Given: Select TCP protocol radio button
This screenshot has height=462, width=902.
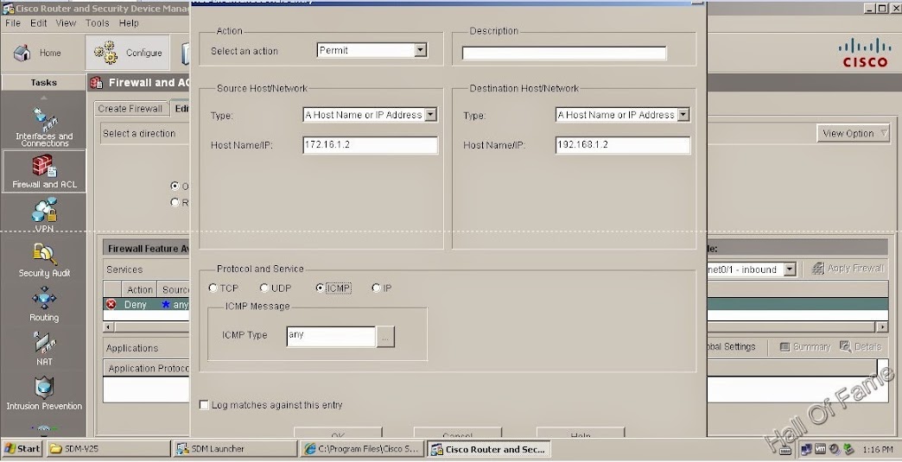Looking at the screenshot, I should pos(213,288).
